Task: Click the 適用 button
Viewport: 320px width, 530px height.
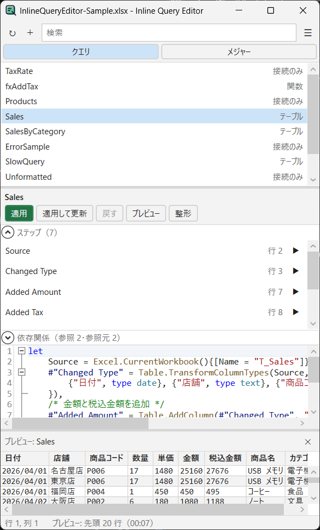Action: [x=19, y=213]
